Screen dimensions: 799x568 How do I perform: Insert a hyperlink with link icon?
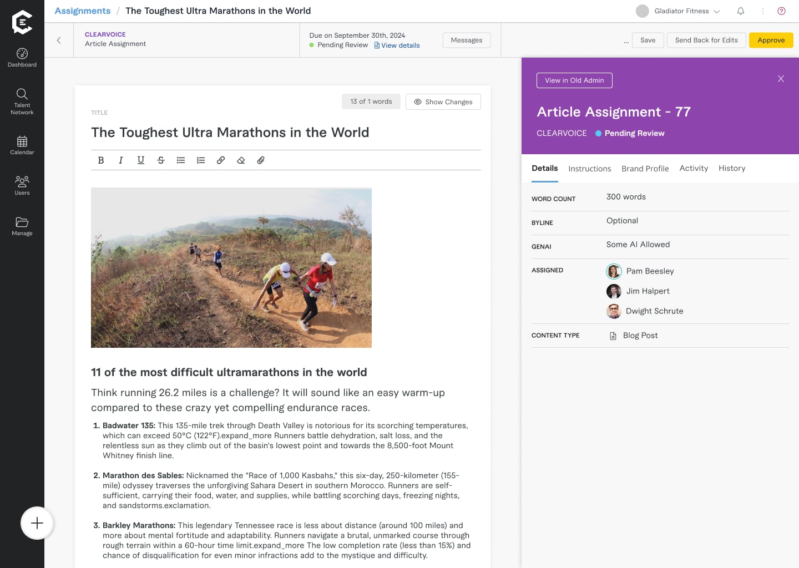pyautogui.click(x=221, y=160)
